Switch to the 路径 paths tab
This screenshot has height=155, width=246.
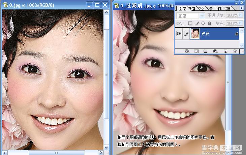201,8
